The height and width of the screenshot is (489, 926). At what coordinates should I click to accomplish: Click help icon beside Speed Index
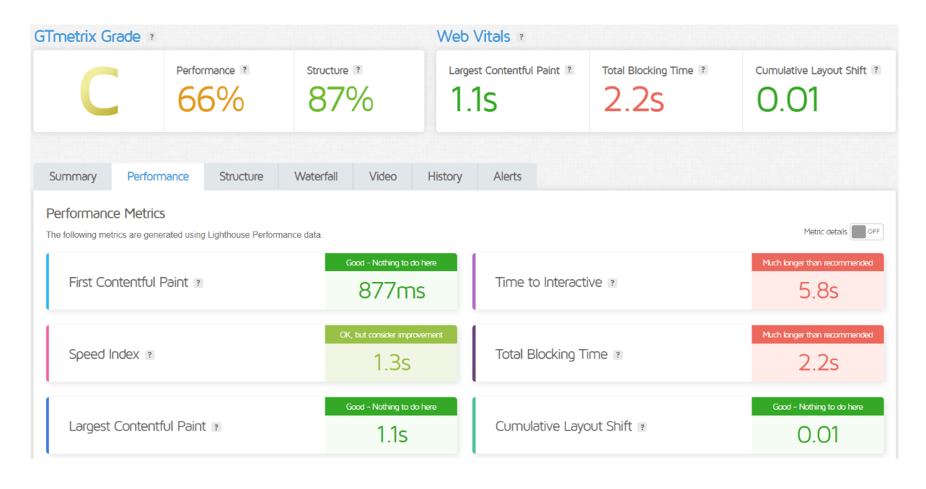[149, 355]
